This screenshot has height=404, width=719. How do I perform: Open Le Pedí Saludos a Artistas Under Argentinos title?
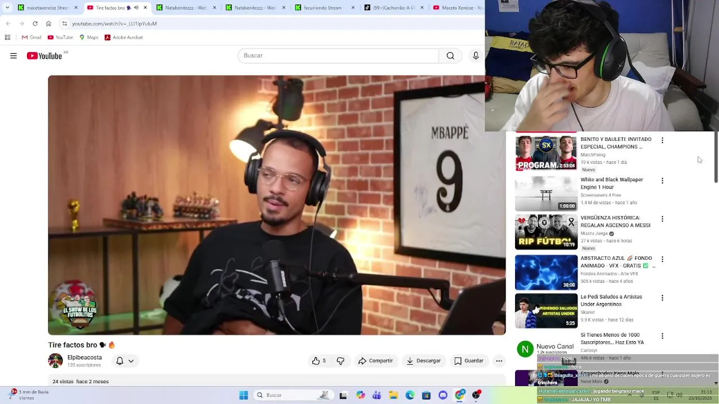611,301
